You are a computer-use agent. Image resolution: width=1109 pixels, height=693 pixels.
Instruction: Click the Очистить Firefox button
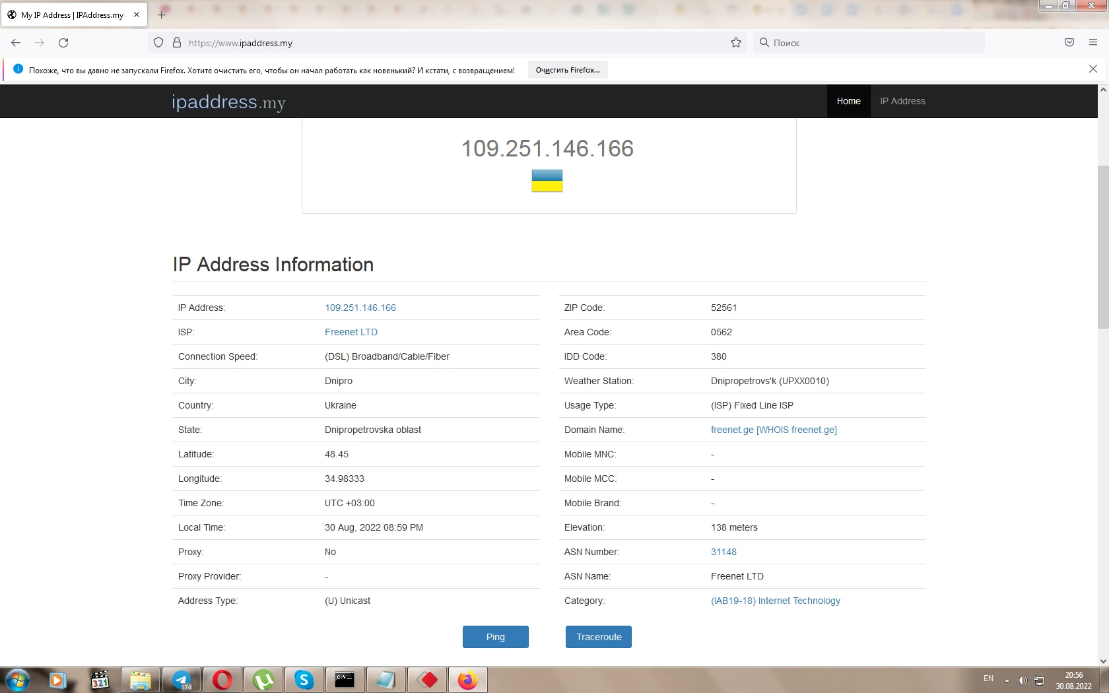(568, 70)
